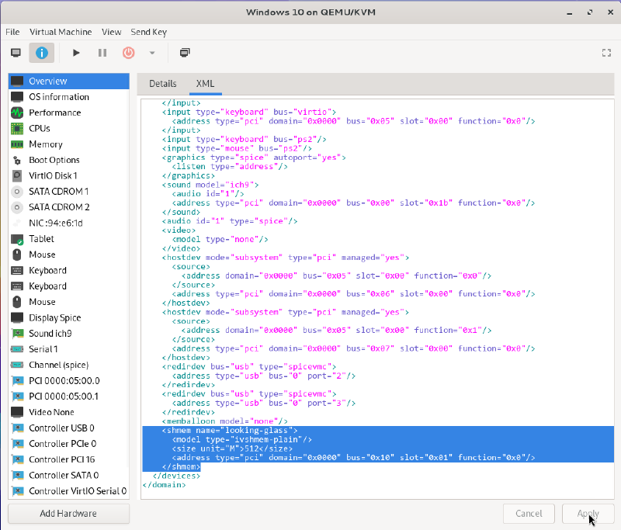Select VirtIO Disk 1 device
The image size is (621, 530).
click(x=69, y=175)
